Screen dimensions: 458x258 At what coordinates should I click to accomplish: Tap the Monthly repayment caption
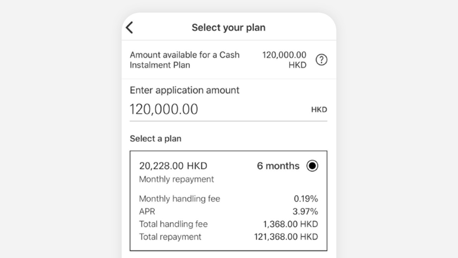pyautogui.click(x=176, y=179)
